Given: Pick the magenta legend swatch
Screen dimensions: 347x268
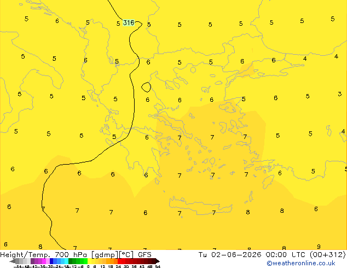Looking at the screenshot, I should [44, 261].
